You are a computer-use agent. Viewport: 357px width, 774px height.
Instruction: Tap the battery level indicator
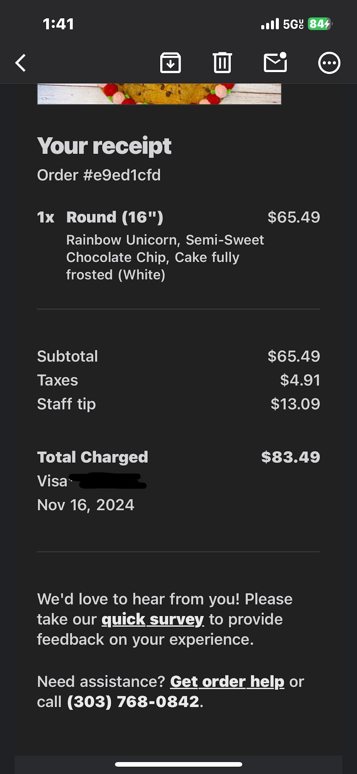(320, 24)
